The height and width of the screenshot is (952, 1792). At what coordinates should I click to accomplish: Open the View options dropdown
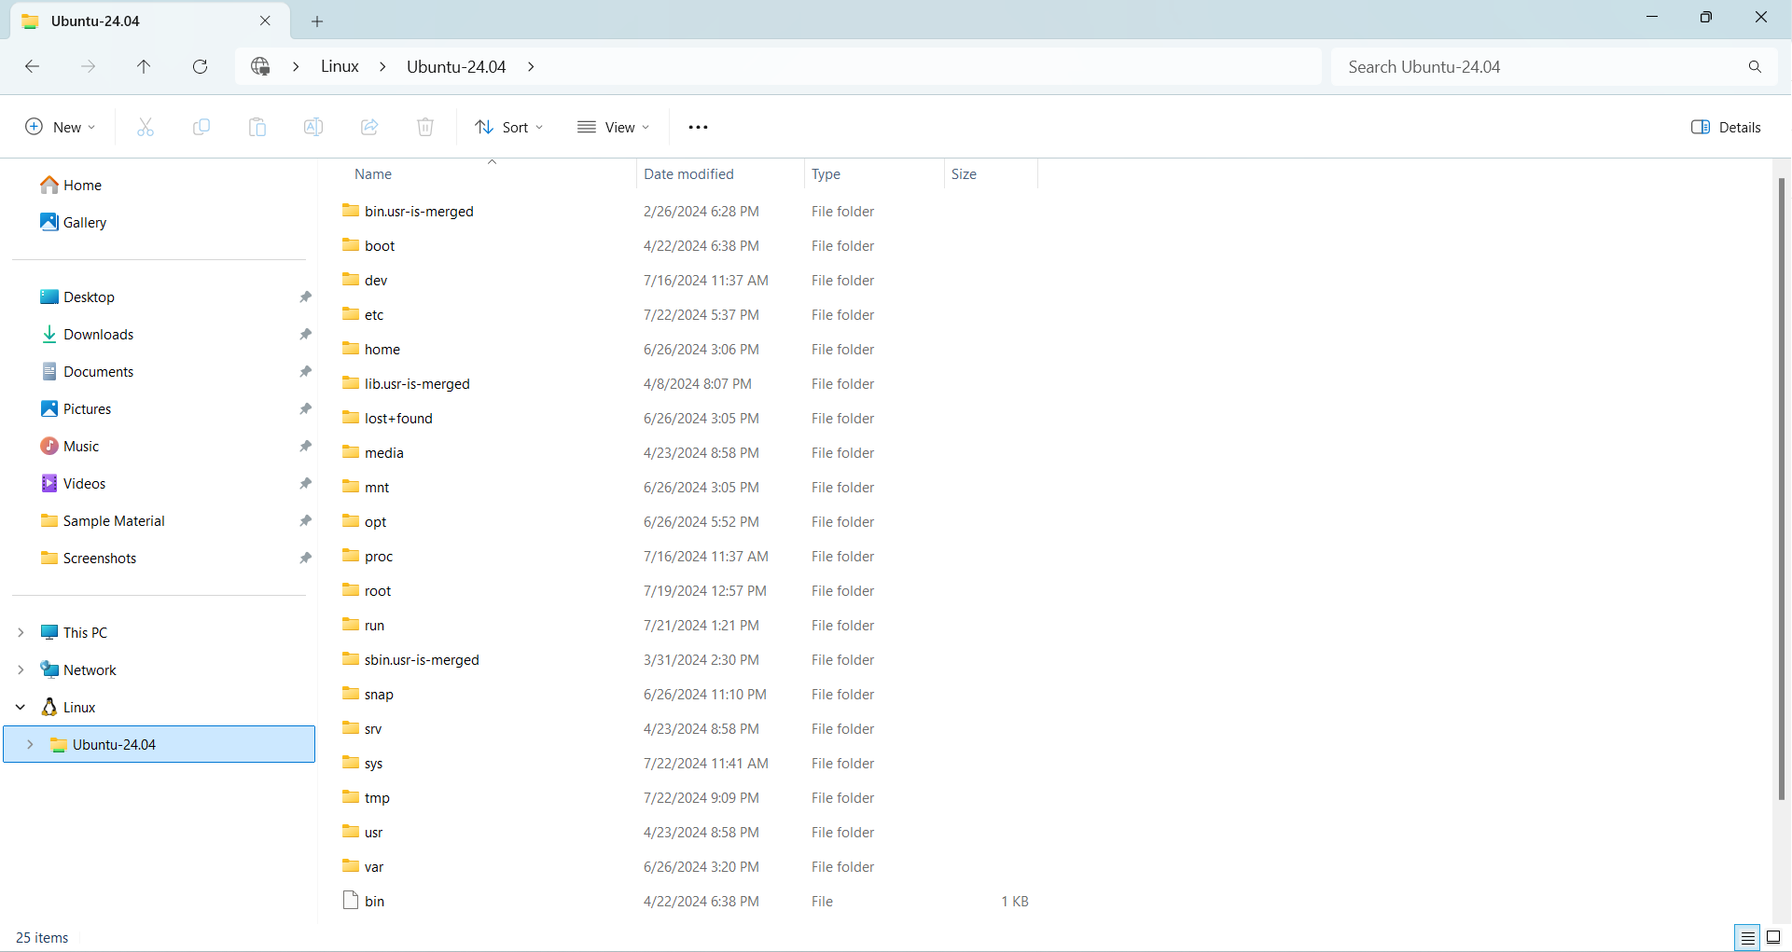pyautogui.click(x=613, y=127)
